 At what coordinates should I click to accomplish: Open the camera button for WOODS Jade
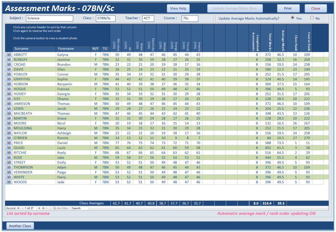coord(9,182)
